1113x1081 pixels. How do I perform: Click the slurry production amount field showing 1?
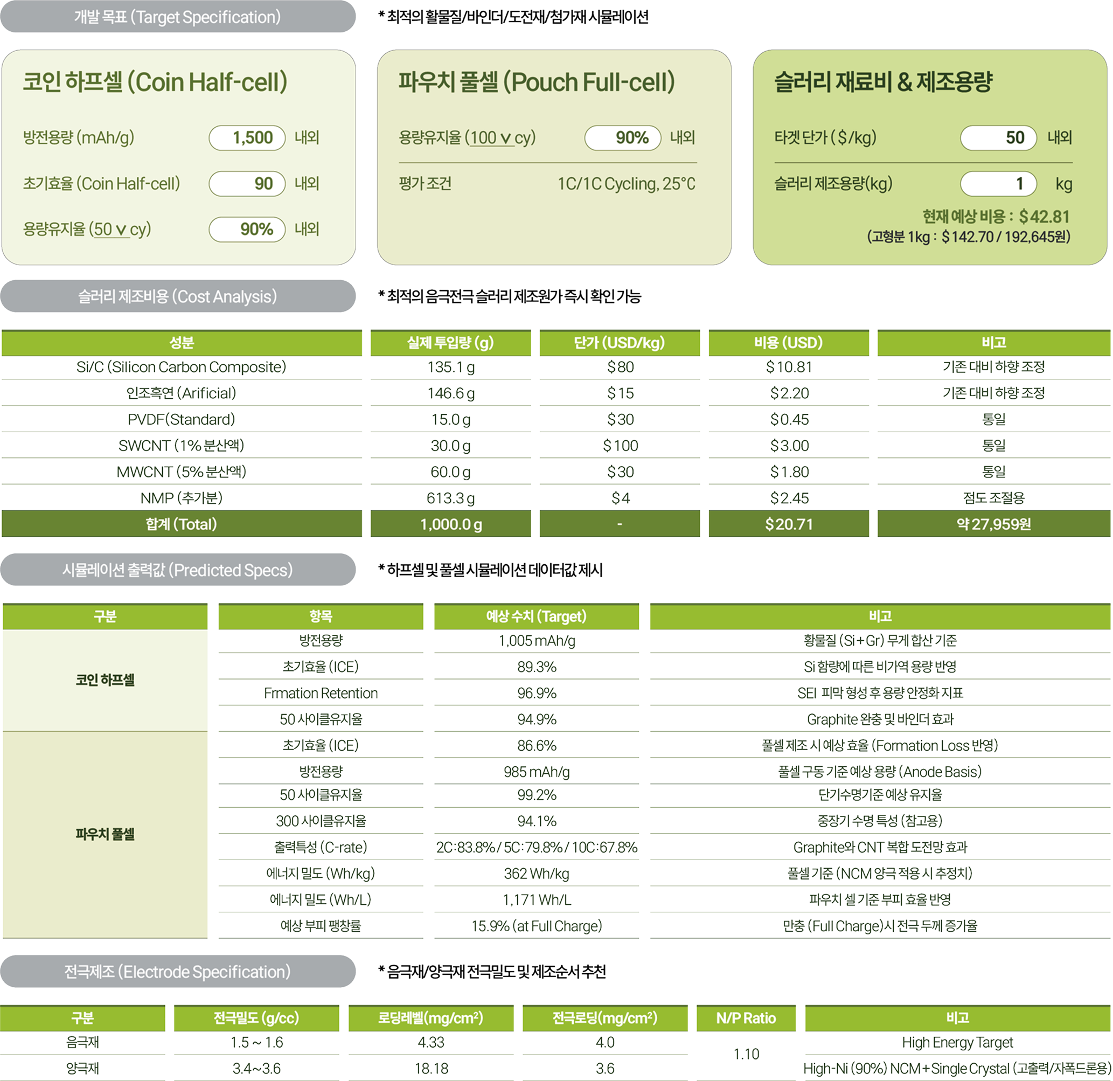pos(998,183)
